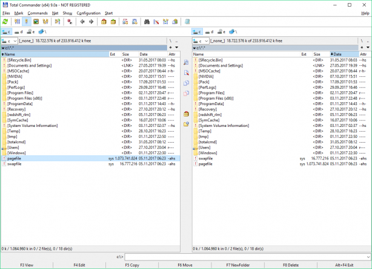
Task: Click the invert selection toolbar icon
Action: click(58, 22)
